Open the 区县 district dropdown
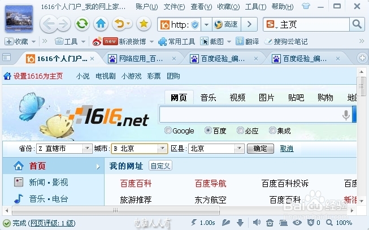Viewport: 369px width, 230px height. click(x=216, y=149)
